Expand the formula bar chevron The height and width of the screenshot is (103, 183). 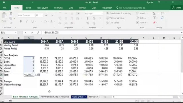pyautogui.click(x=182, y=33)
